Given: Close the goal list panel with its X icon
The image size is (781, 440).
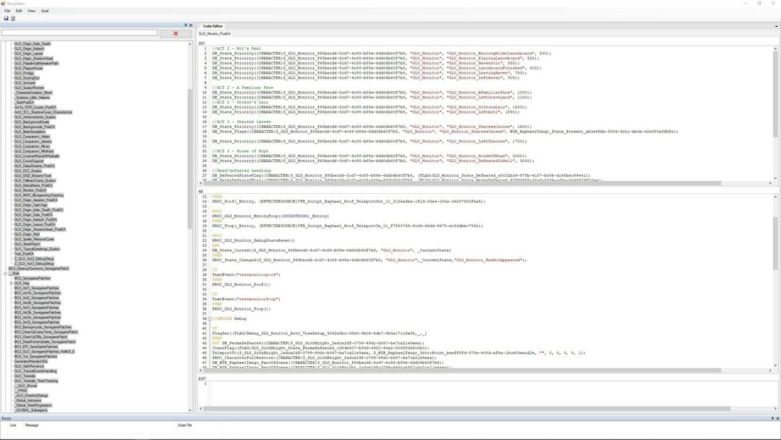Looking at the screenshot, I should 191,24.
